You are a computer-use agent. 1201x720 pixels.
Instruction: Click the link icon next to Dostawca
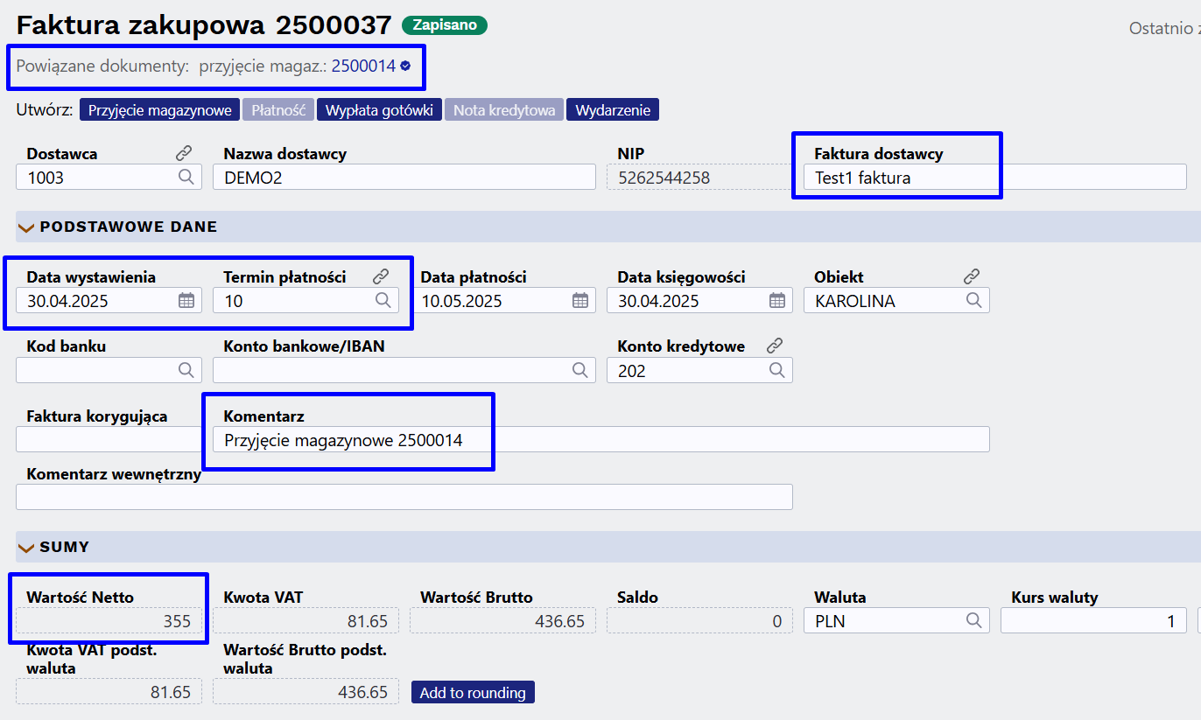[184, 153]
